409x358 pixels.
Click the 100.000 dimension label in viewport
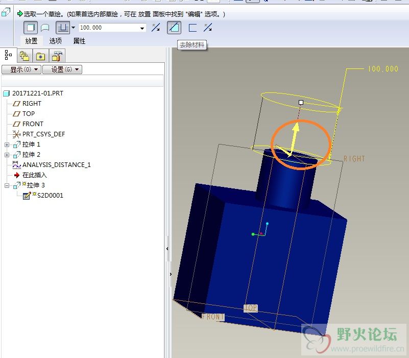coord(383,69)
